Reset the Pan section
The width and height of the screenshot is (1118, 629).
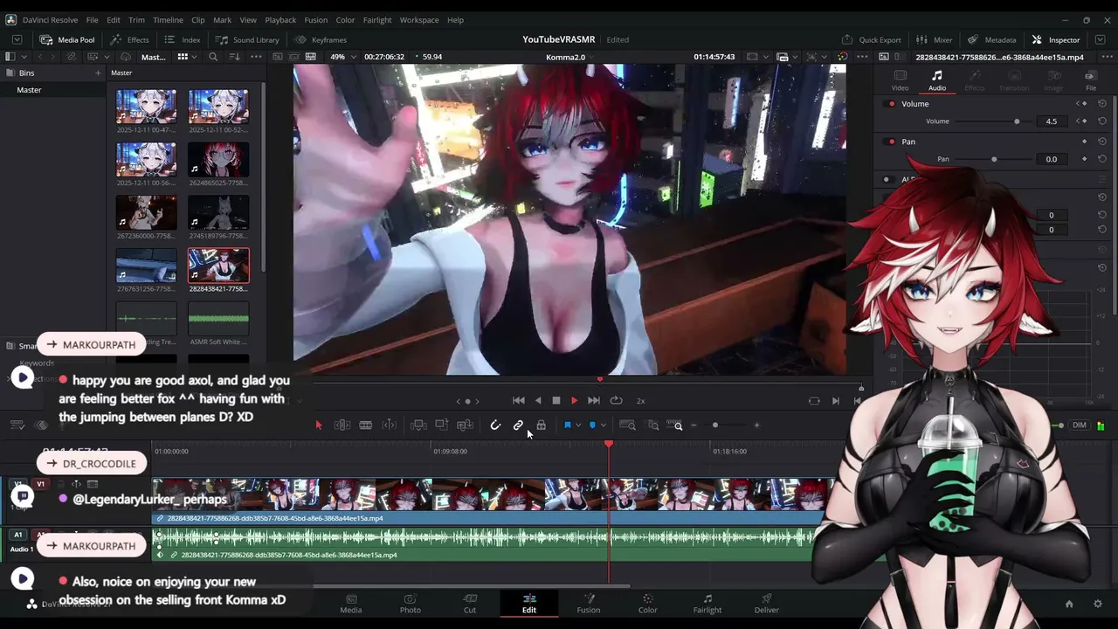click(x=1102, y=142)
